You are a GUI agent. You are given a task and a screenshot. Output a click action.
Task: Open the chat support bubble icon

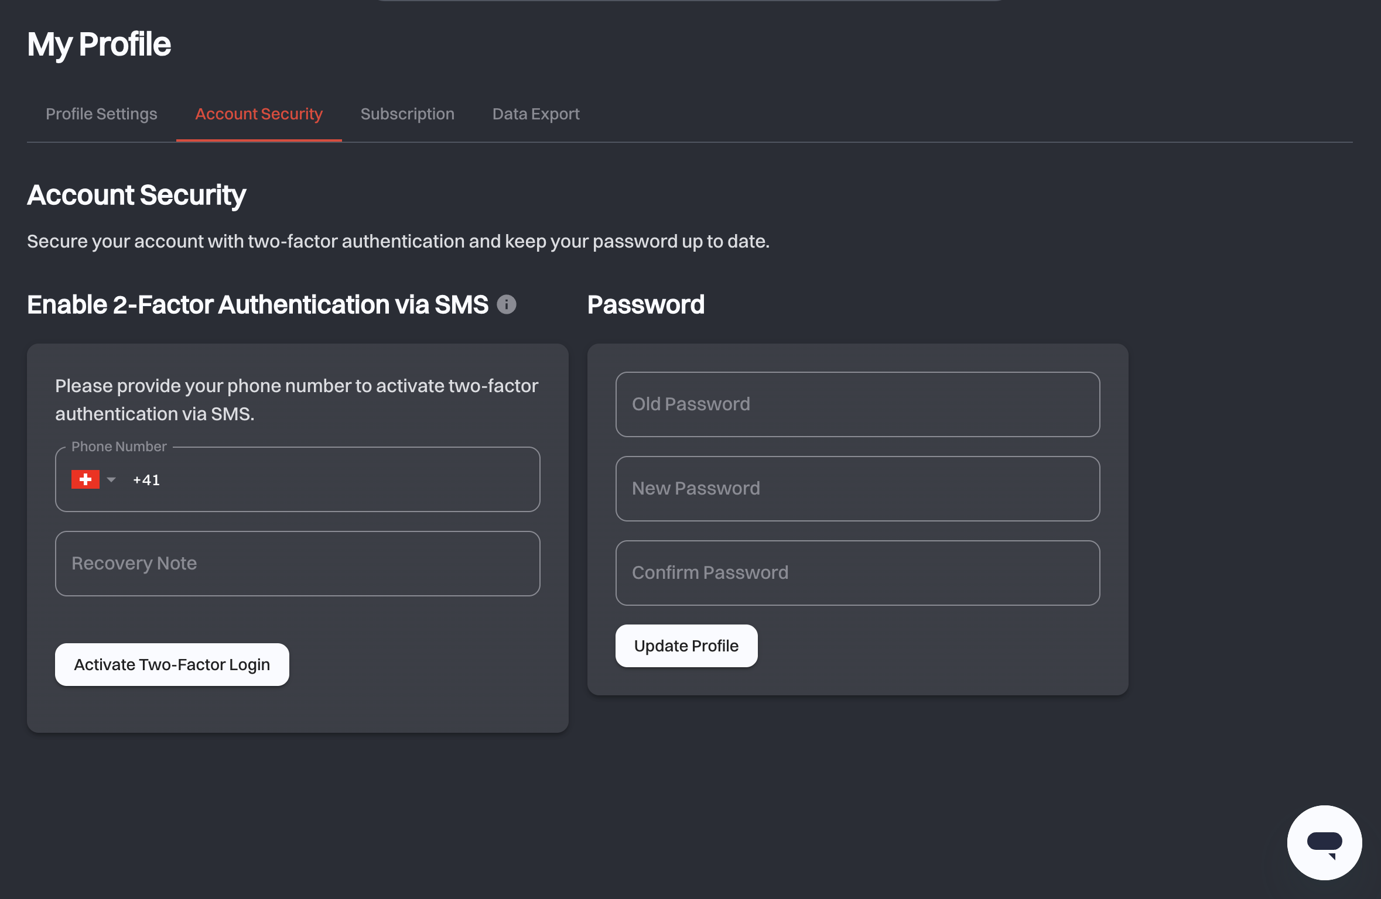[x=1324, y=842]
